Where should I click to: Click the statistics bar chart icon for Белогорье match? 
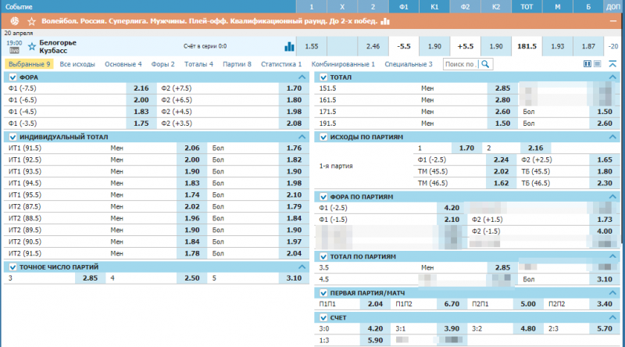pos(290,47)
